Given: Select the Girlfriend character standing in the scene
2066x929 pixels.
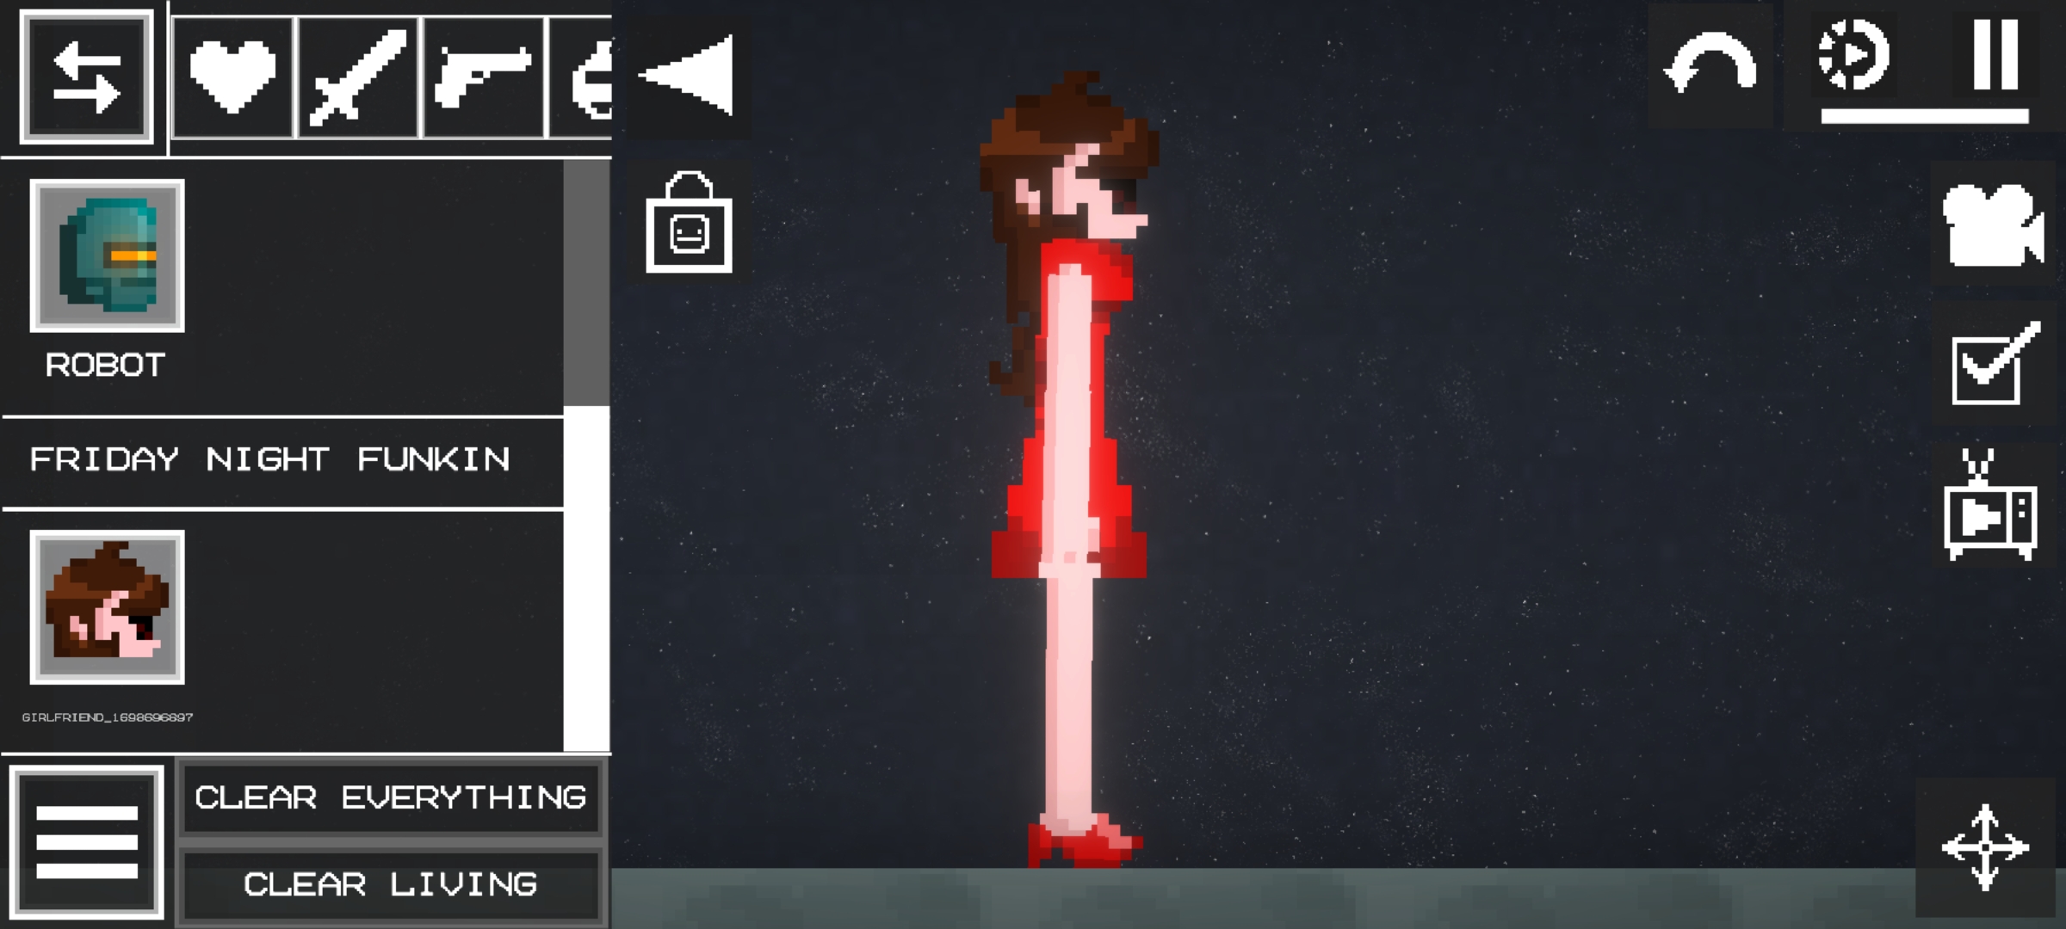Looking at the screenshot, I should pyautogui.click(x=1070, y=471).
